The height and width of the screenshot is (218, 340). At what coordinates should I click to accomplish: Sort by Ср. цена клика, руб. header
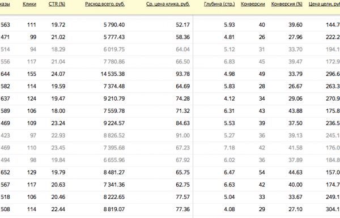168,4
